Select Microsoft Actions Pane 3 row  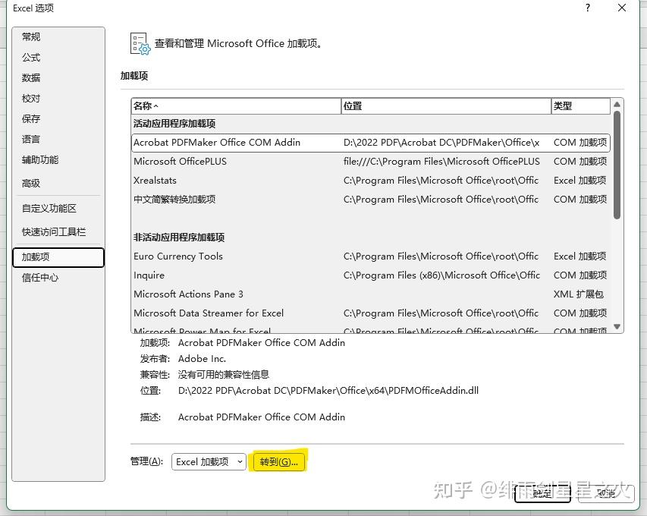(x=371, y=294)
